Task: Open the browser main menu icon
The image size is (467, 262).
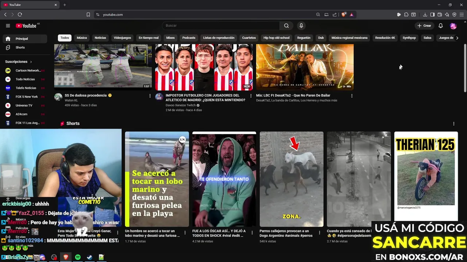Action: [462, 15]
